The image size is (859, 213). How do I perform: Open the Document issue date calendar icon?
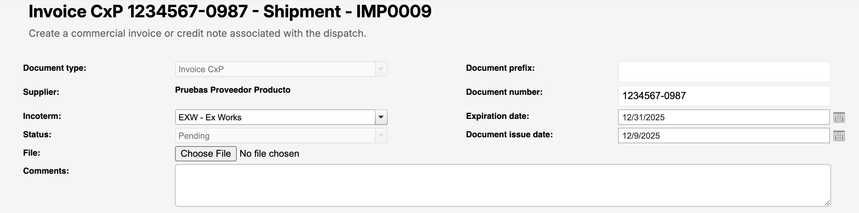coord(839,136)
